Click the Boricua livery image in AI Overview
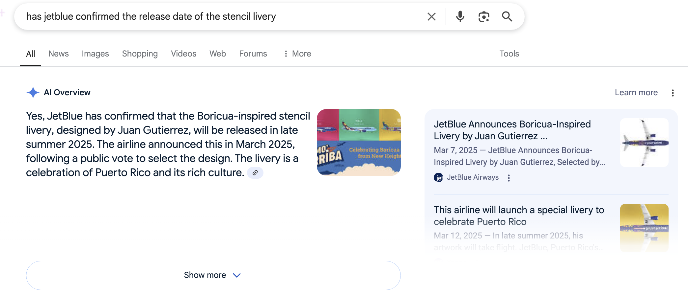The width and height of the screenshot is (688, 294). [x=359, y=142]
